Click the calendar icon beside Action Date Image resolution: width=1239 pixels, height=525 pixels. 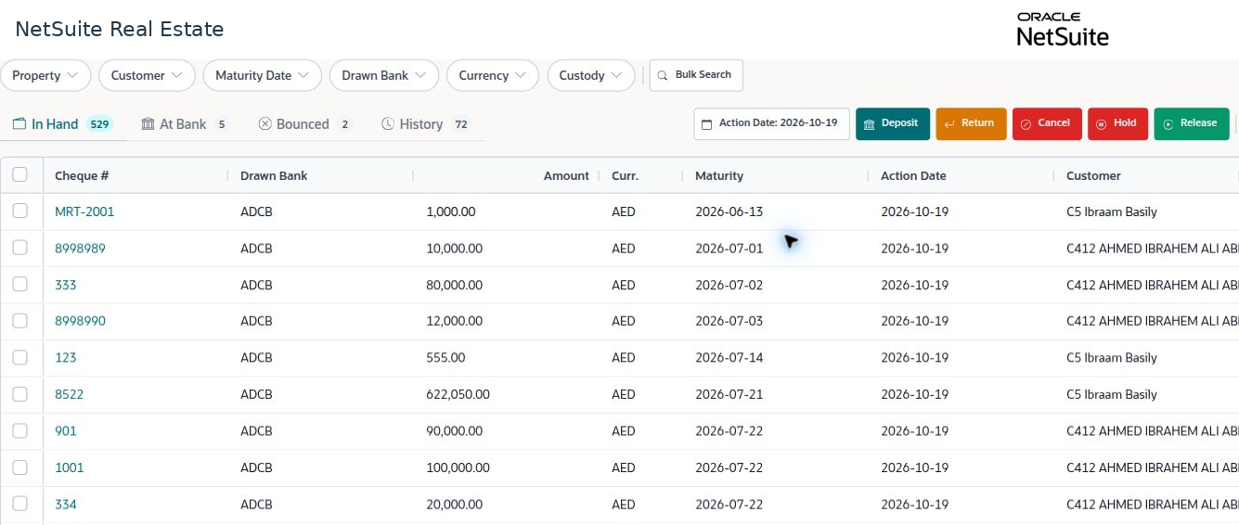706,123
